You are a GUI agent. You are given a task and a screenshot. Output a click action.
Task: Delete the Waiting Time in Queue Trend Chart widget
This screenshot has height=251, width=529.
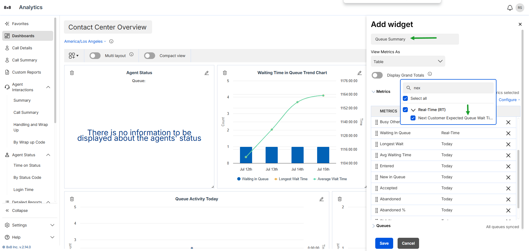pos(225,73)
